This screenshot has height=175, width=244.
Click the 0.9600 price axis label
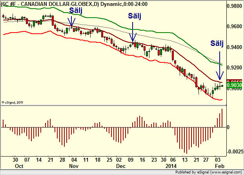(235, 26)
